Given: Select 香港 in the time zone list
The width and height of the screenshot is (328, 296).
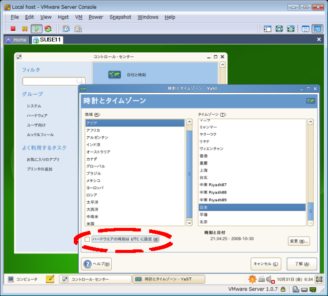Looking at the screenshot, I should [x=252, y=156].
